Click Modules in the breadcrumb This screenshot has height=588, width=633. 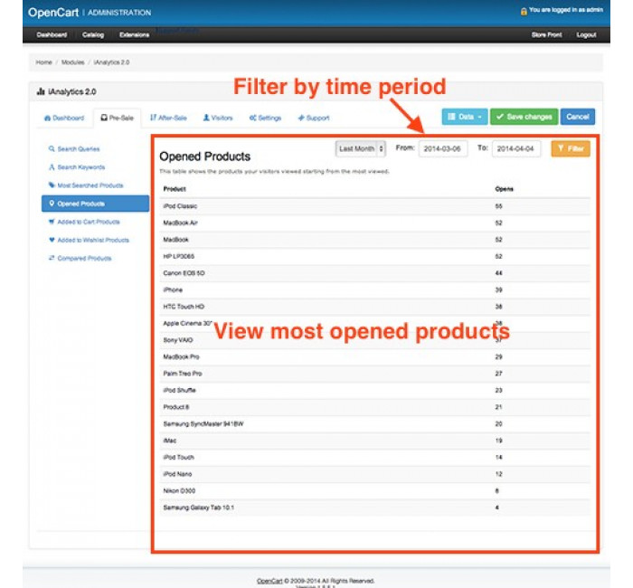(x=72, y=62)
